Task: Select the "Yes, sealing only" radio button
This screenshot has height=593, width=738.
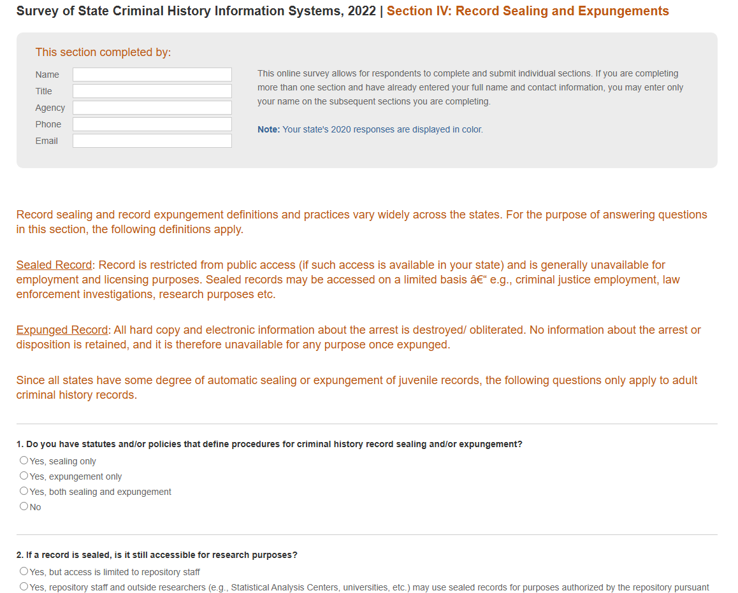Action: pyautogui.click(x=24, y=461)
